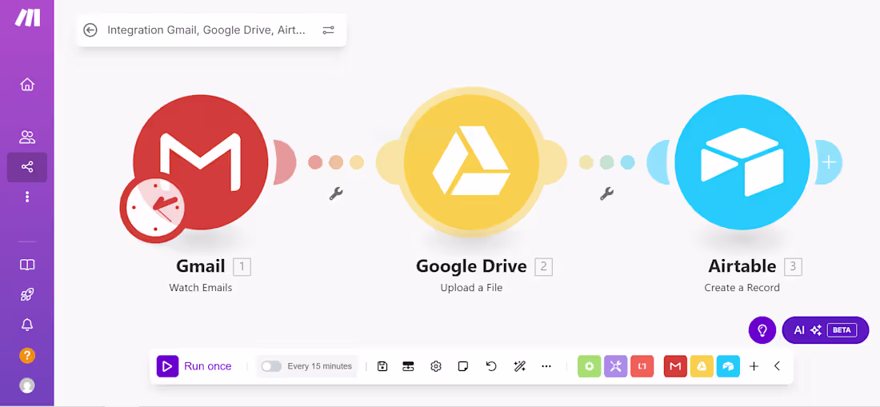The image size is (880, 407).
Task: Click module number badge 1 next to Gmail
Action: (242, 267)
